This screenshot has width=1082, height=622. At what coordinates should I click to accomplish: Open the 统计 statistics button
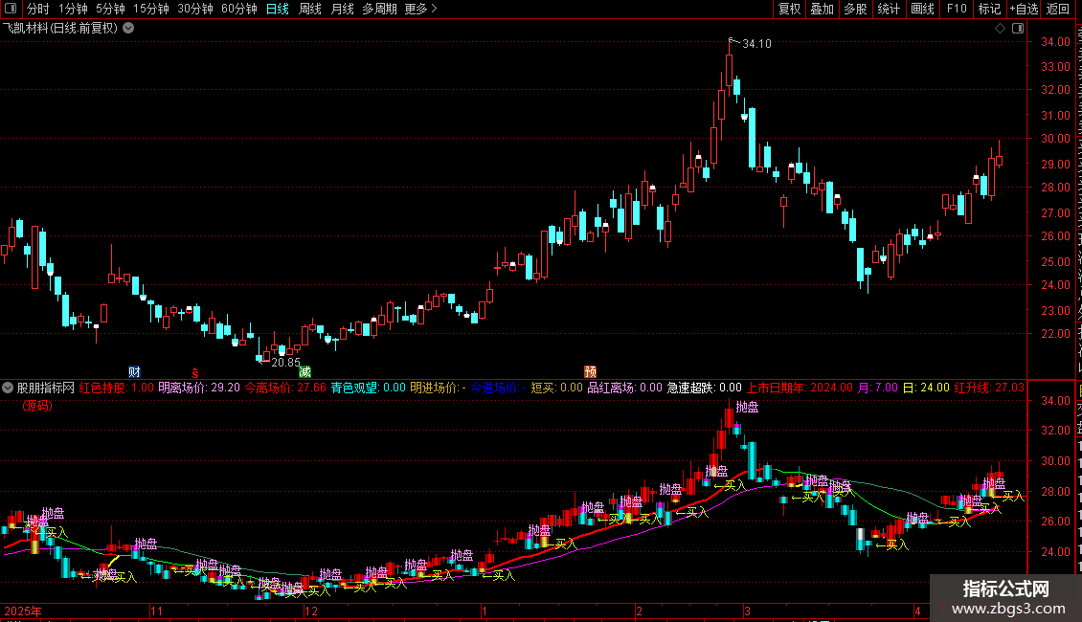coord(889,9)
